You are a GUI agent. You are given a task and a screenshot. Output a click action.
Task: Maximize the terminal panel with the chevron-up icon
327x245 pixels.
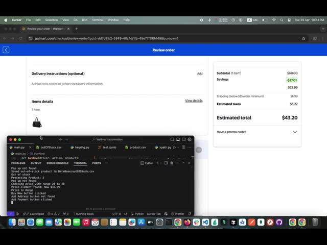coord(183,163)
